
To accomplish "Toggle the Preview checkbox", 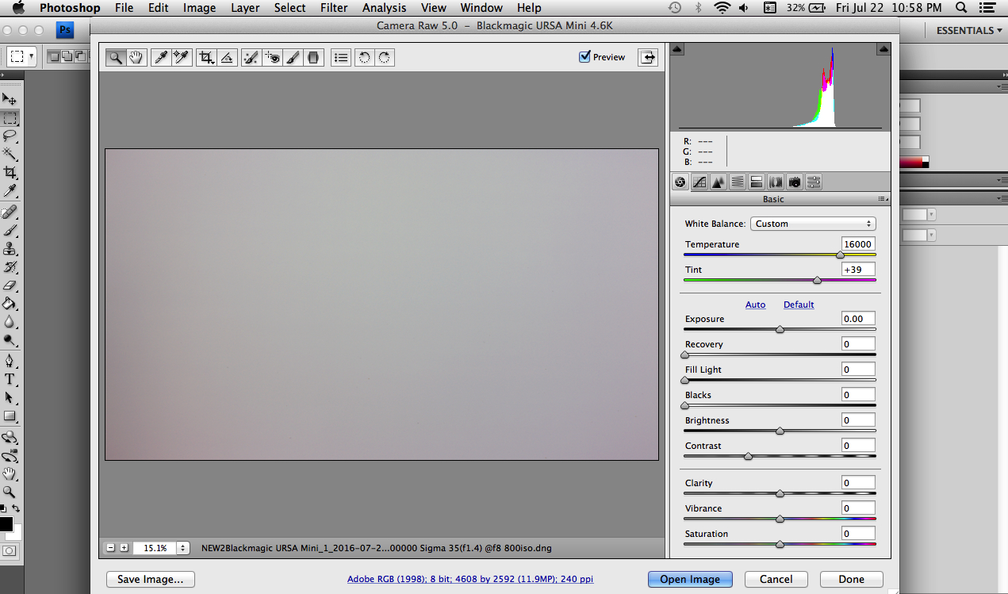I will (x=585, y=57).
